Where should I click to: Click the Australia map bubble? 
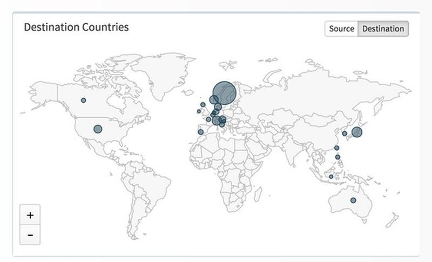(x=353, y=200)
